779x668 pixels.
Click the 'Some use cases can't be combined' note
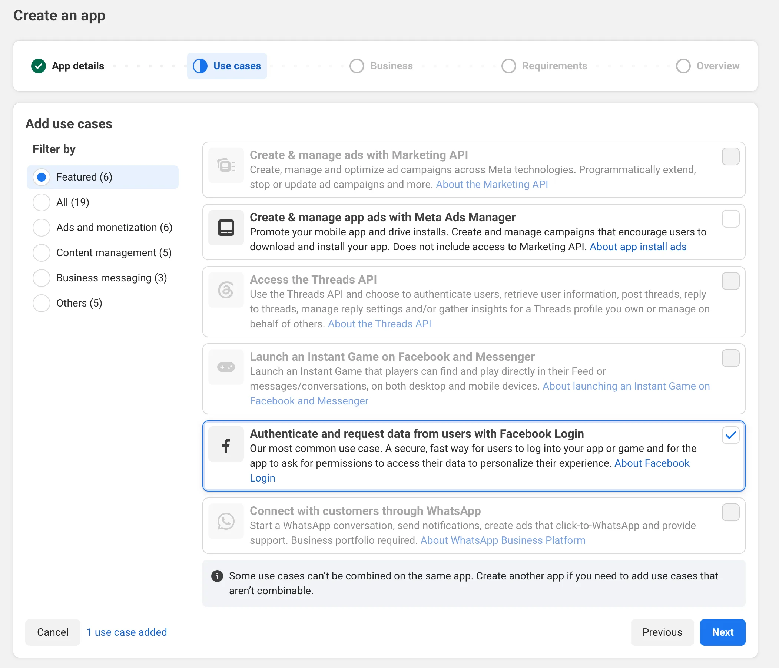[x=474, y=583]
